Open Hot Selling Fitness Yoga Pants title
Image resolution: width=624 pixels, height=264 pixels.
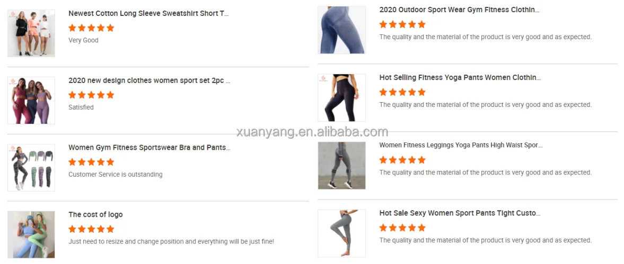(x=460, y=77)
